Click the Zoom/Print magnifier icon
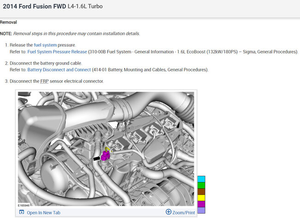300x218 pixels. coord(168,212)
